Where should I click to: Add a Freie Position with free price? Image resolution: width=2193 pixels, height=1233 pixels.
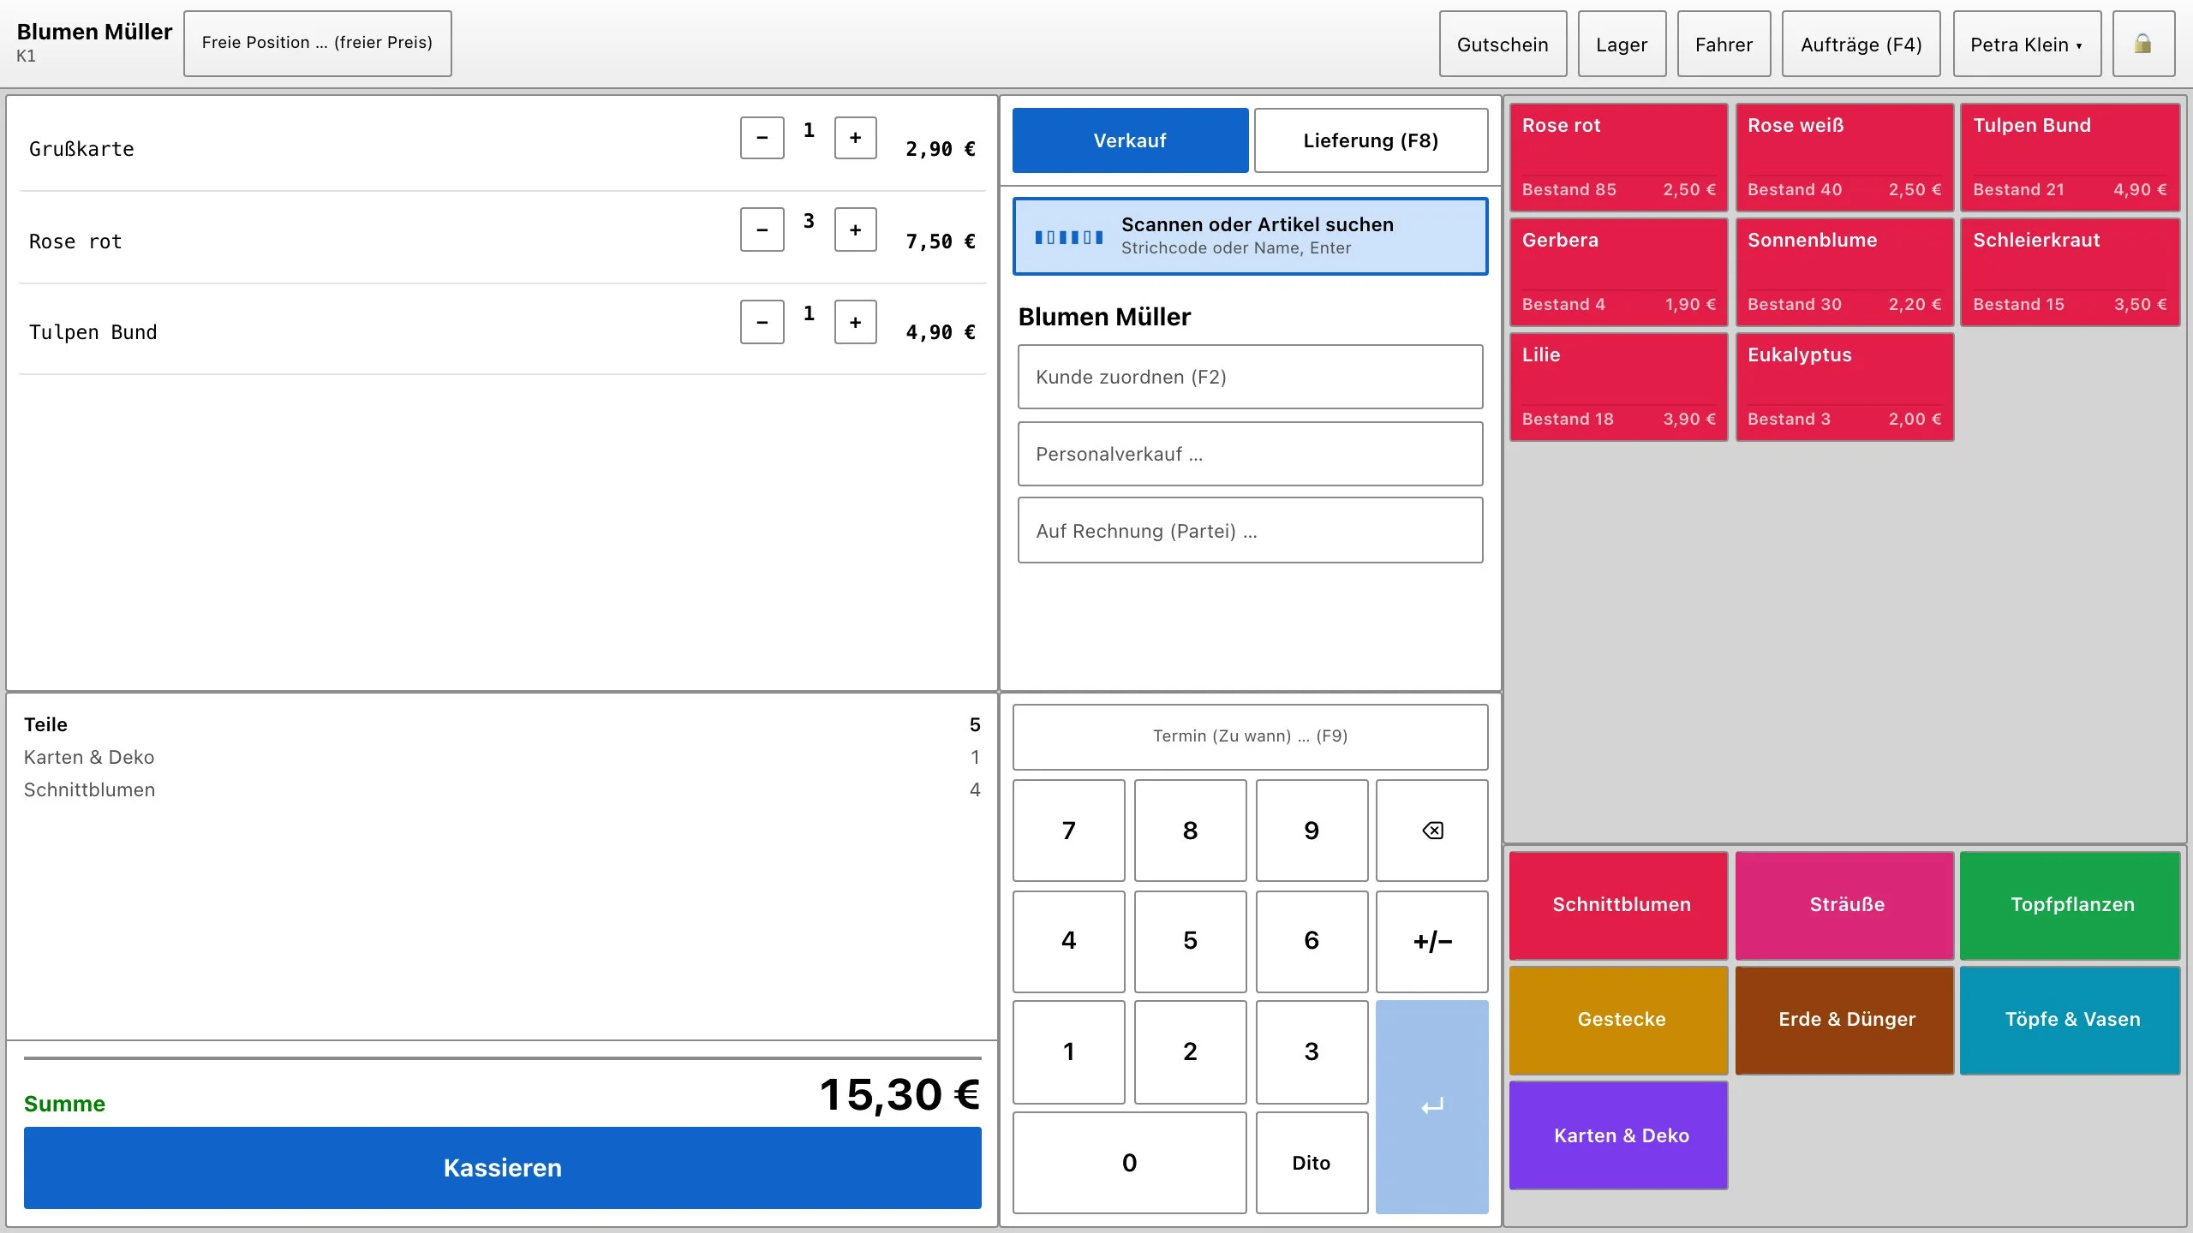317,44
